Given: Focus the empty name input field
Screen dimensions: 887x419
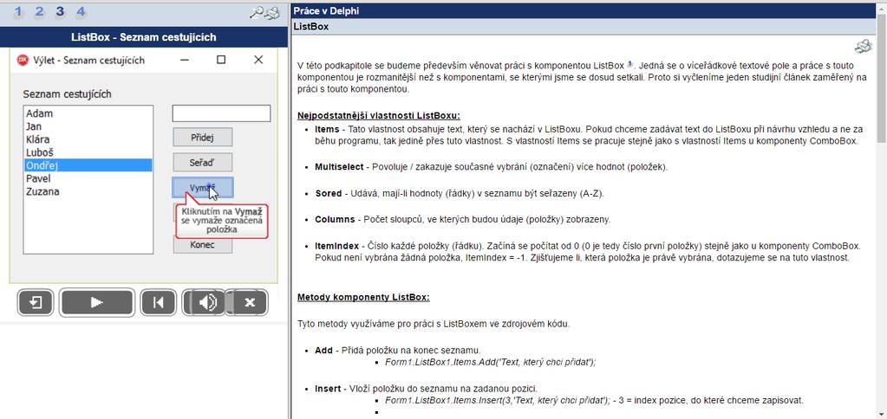Looking at the screenshot, I should tap(221, 113).
